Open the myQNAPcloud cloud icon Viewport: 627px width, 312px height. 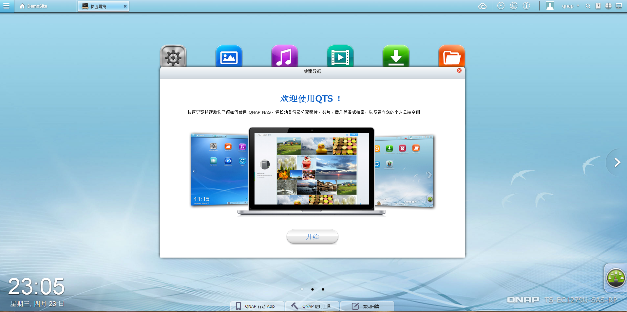[482, 6]
